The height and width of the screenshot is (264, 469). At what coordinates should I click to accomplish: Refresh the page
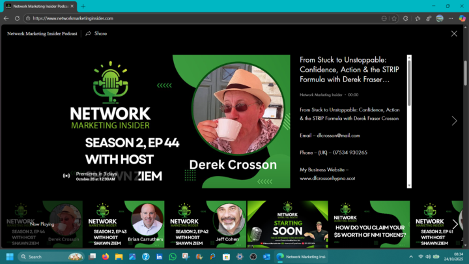(x=17, y=18)
